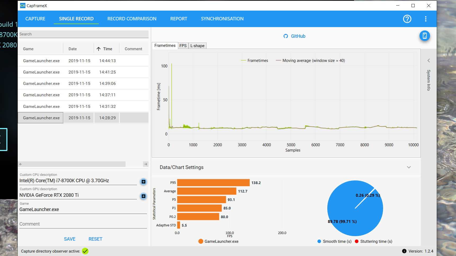Edit the Custom CPU description field

[78, 181]
